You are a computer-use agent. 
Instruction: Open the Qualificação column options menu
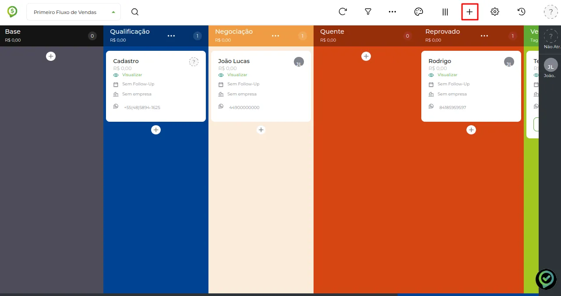[171, 36]
